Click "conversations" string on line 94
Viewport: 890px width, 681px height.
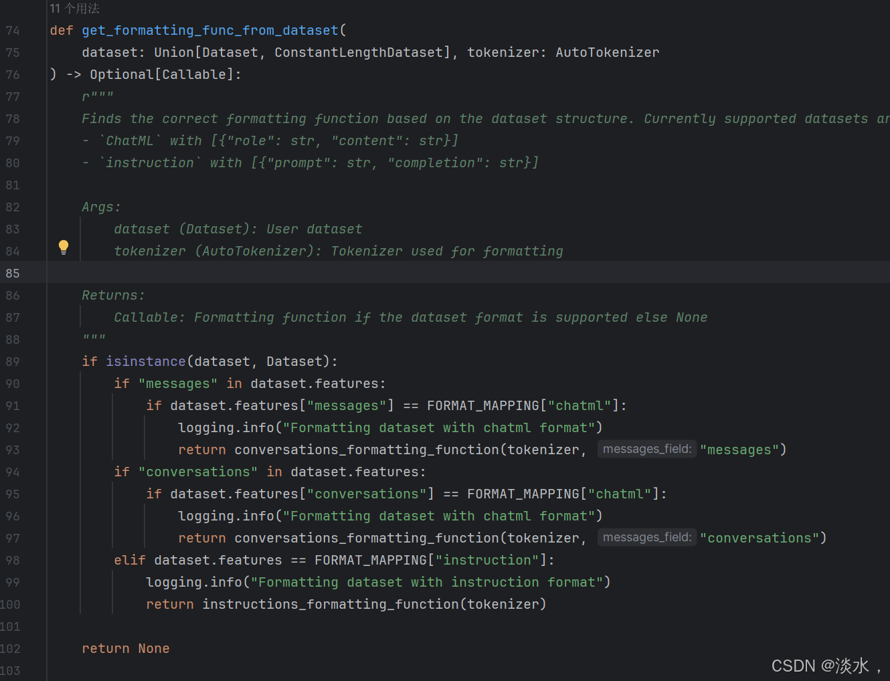[x=198, y=472]
